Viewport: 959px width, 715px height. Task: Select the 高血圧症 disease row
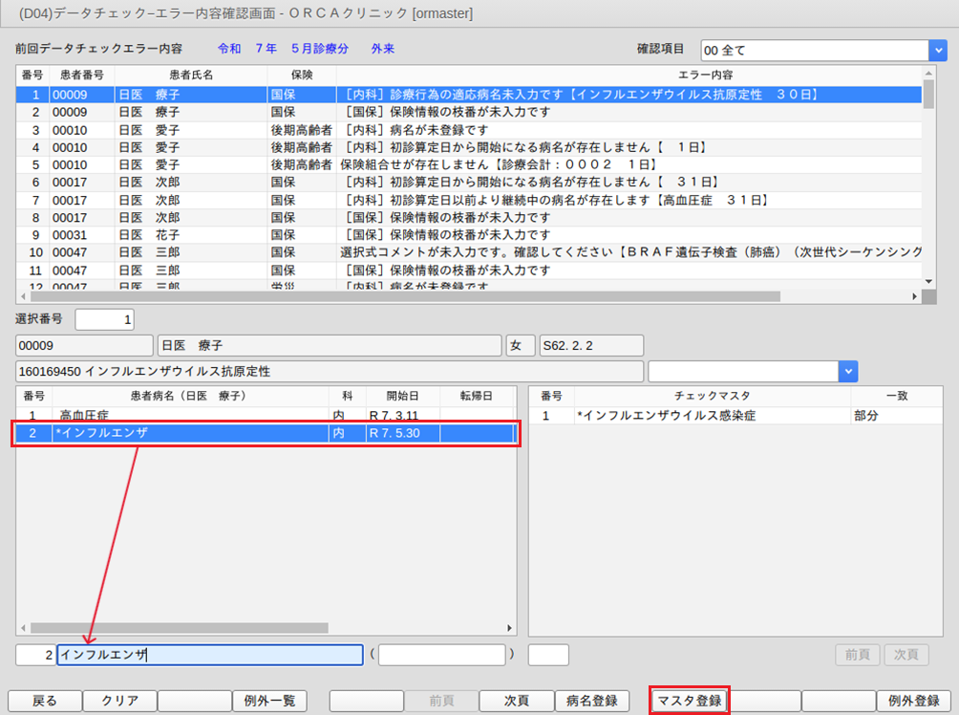pyautogui.click(x=191, y=416)
